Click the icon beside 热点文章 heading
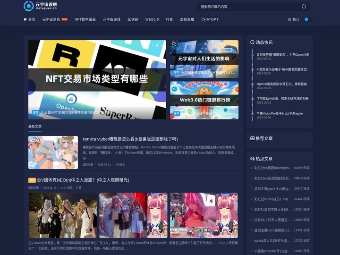Screen dimensions: 340x255 coord(252,159)
